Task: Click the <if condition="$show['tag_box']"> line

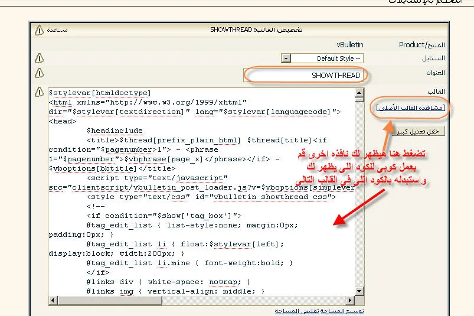Action: pos(164,216)
